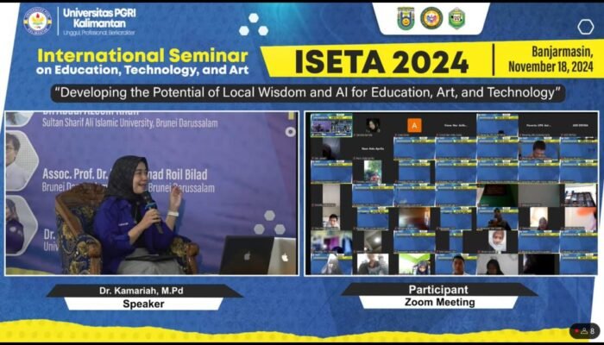Select the orange 'A' avatar participant tile

(x=414, y=125)
